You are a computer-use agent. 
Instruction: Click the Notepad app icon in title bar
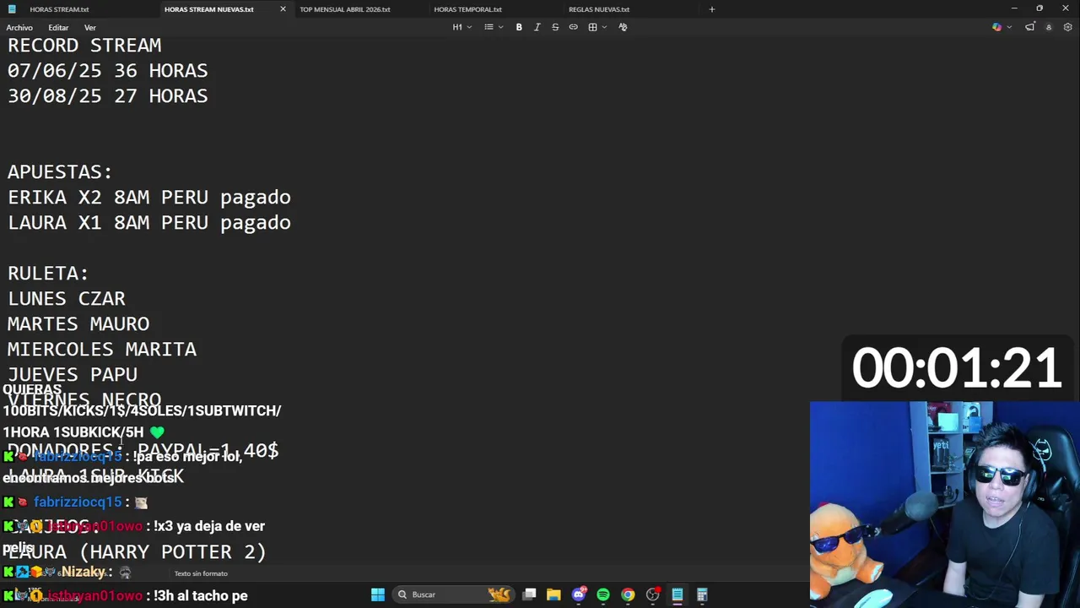click(x=12, y=9)
